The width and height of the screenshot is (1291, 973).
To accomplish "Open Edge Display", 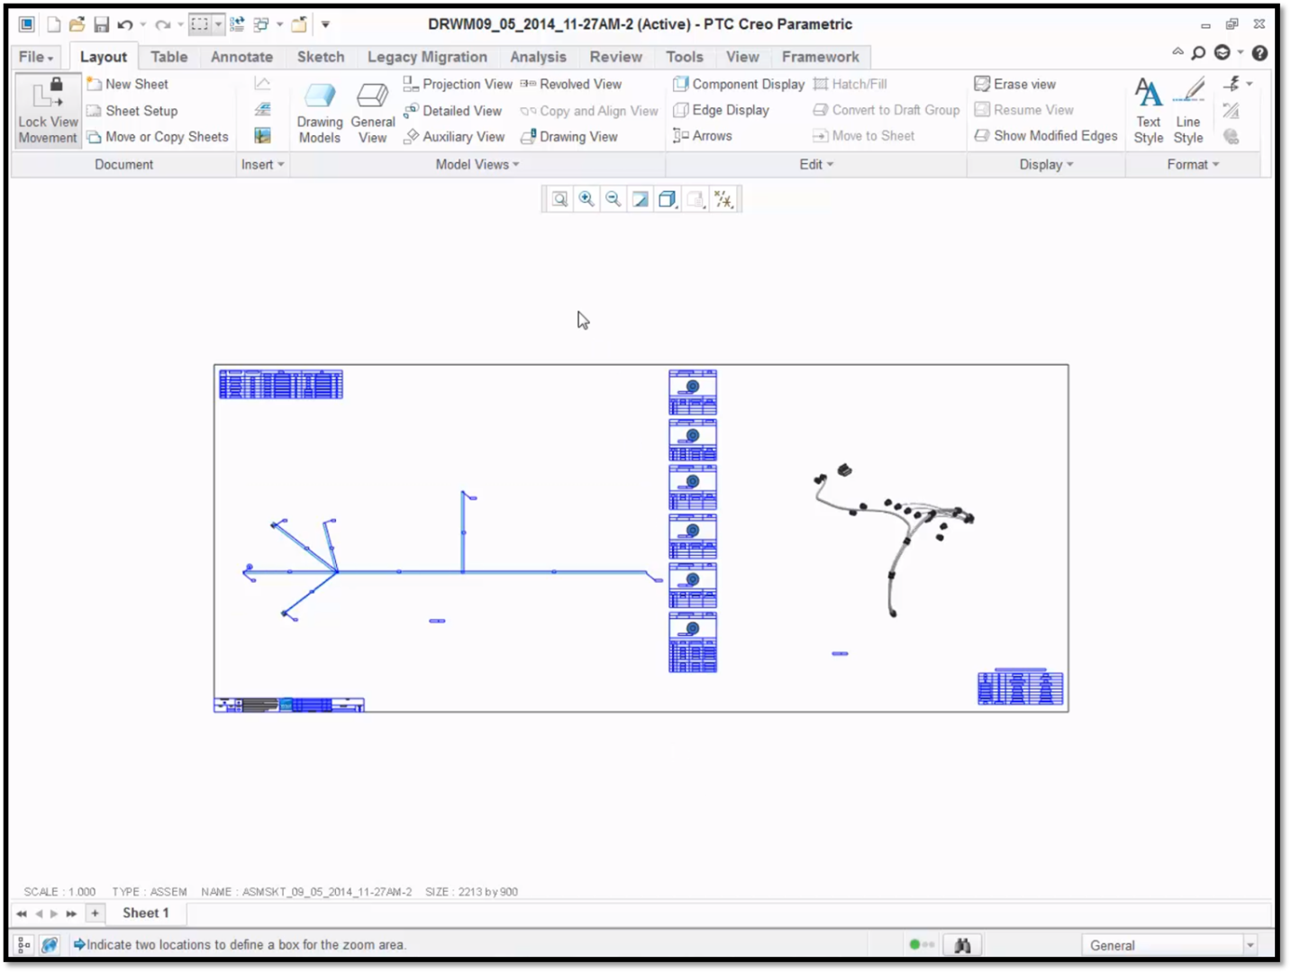I will coord(721,110).
